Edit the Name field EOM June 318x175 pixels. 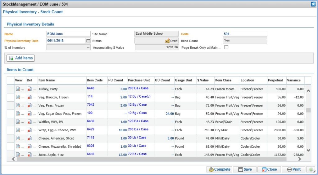(x=68, y=34)
